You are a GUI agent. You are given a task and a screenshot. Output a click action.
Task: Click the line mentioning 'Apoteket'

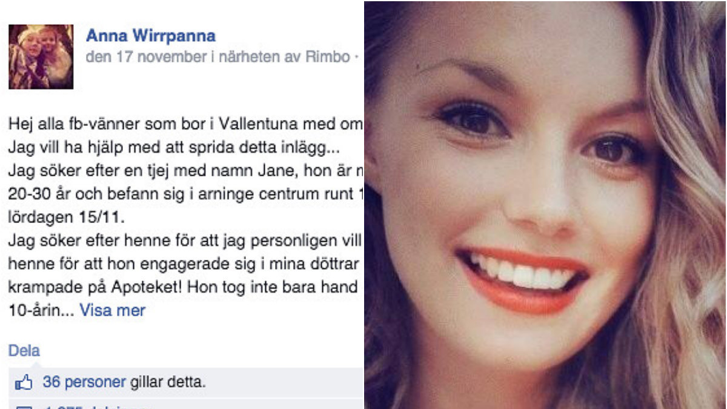186,287
